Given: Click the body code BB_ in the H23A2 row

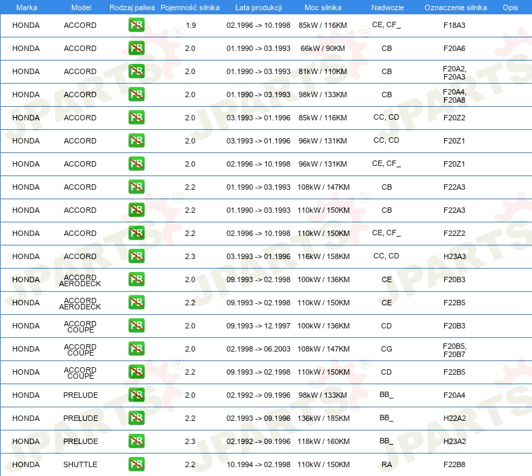Looking at the screenshot, I should [386, 441].
